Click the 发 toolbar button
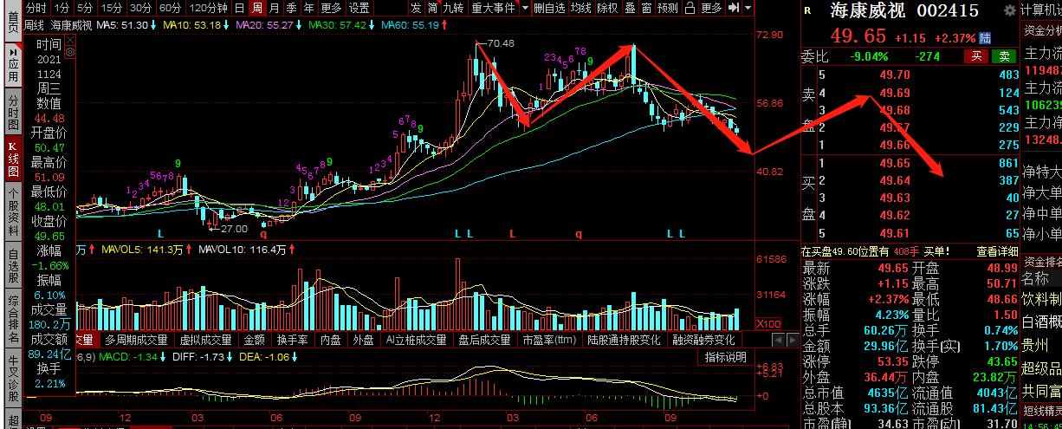The height and width of the screenshot is (429, 1062). [x=417, y=8]
